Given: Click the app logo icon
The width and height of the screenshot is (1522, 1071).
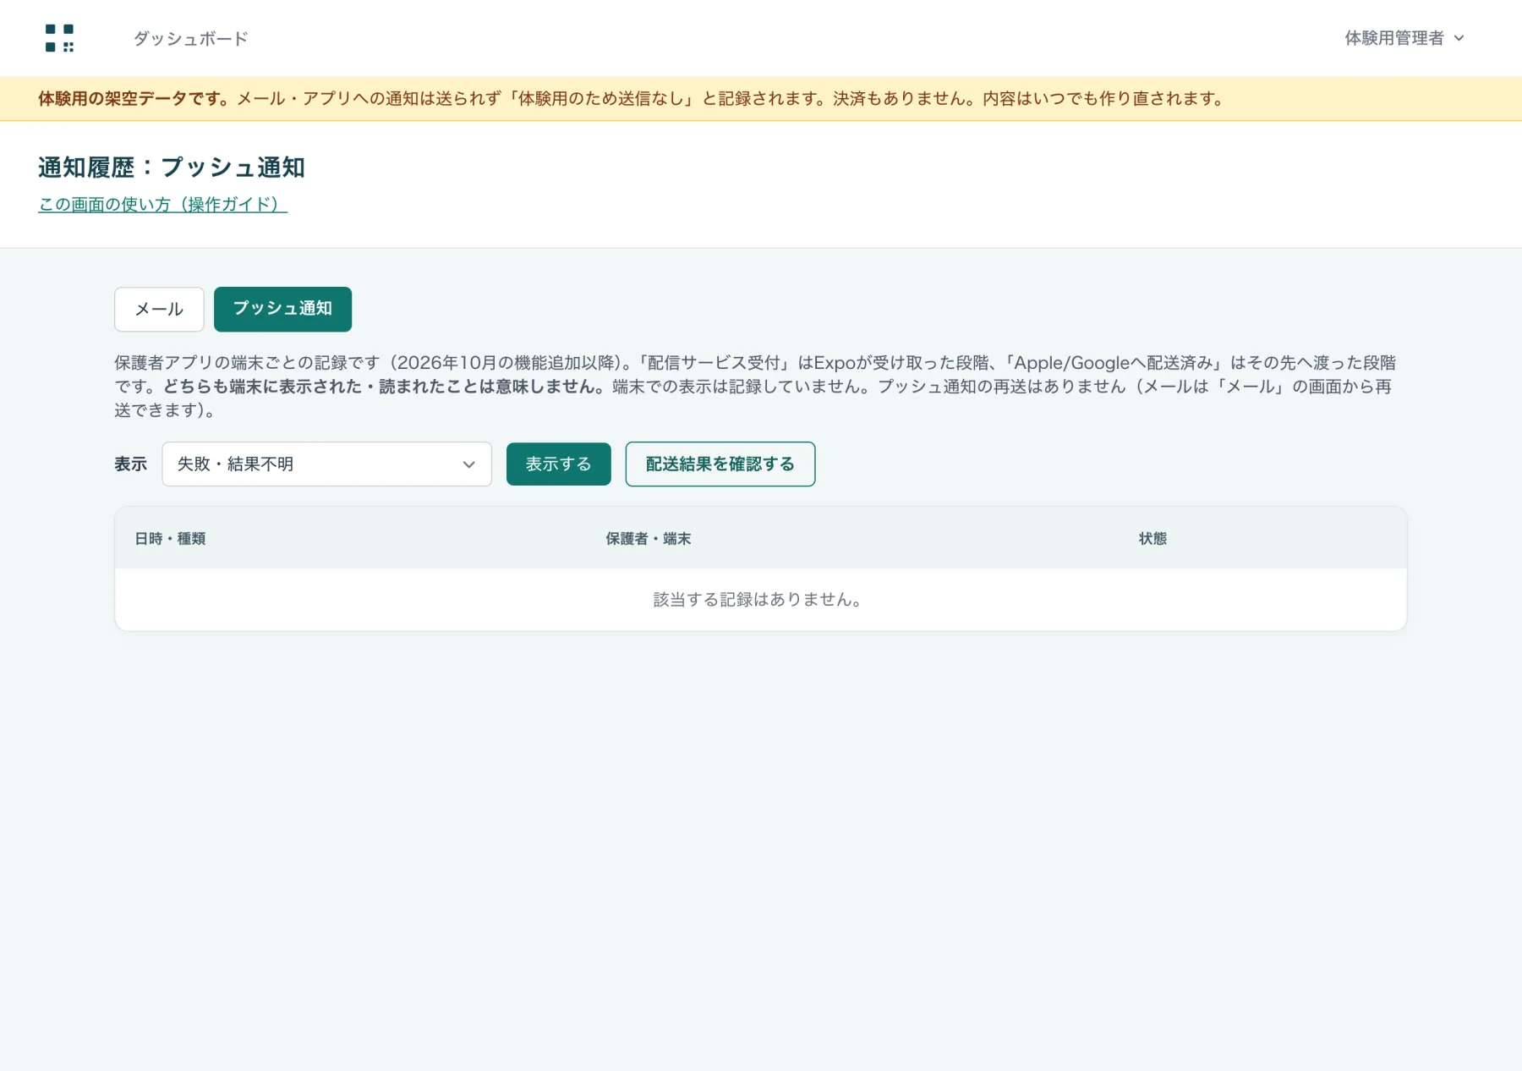Looking at the screenshot, I should point(59,38).
